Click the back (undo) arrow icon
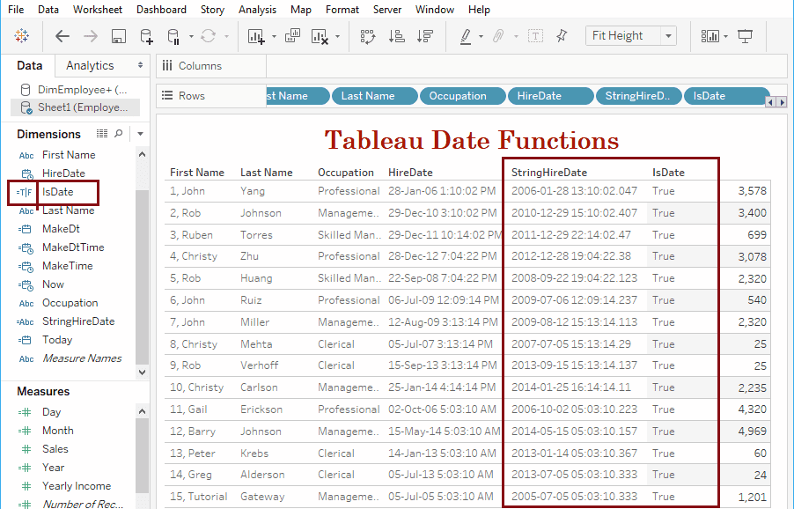 62,36
